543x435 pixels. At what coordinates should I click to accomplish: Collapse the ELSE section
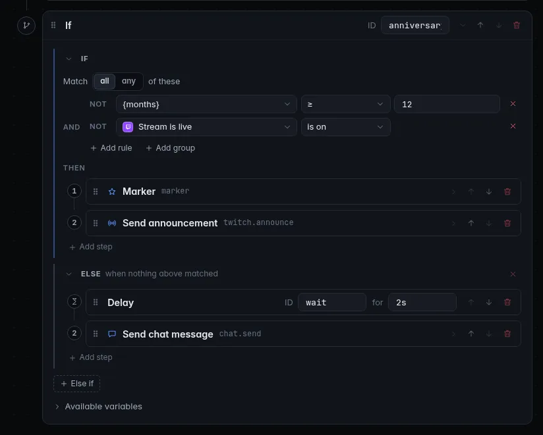pyautogui.click(x=69, y=274)
